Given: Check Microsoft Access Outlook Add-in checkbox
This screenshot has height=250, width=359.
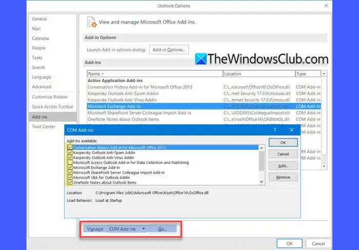Looking at the screenshot, I should tap(70, 163).
